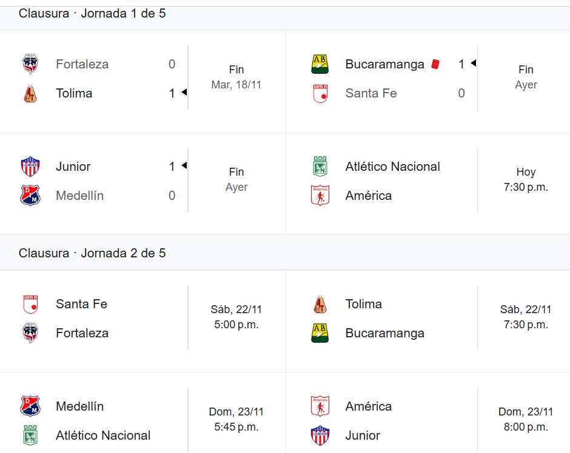Open today's 7:30 p.m. Atlético Nacional match time
This screenshot has width=570, height=453.
pyautogui.click(x=526, y=180)
